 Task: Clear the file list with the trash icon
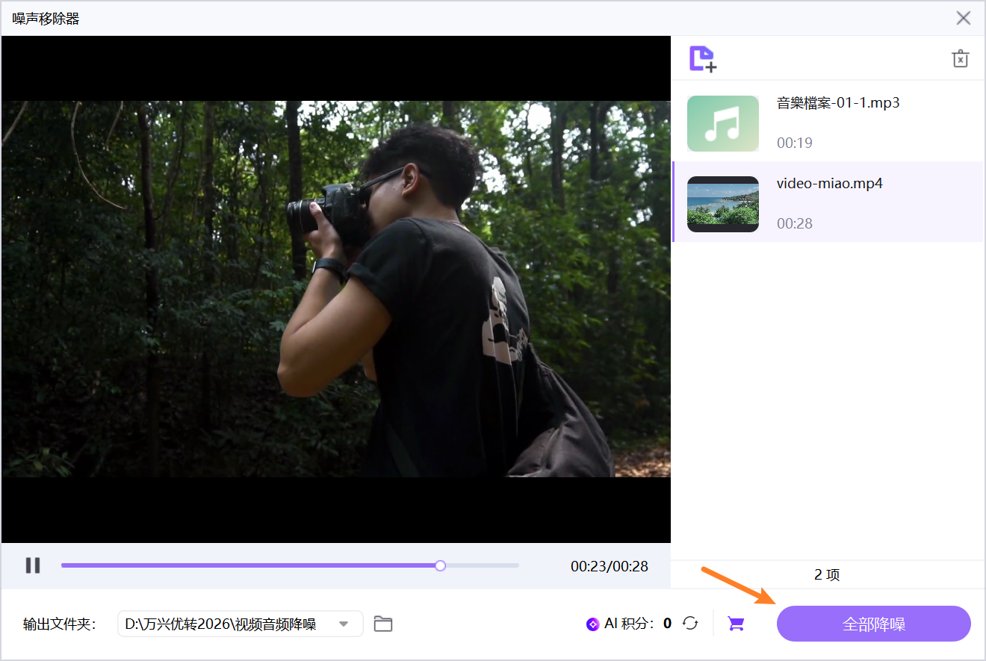[960, 58]
